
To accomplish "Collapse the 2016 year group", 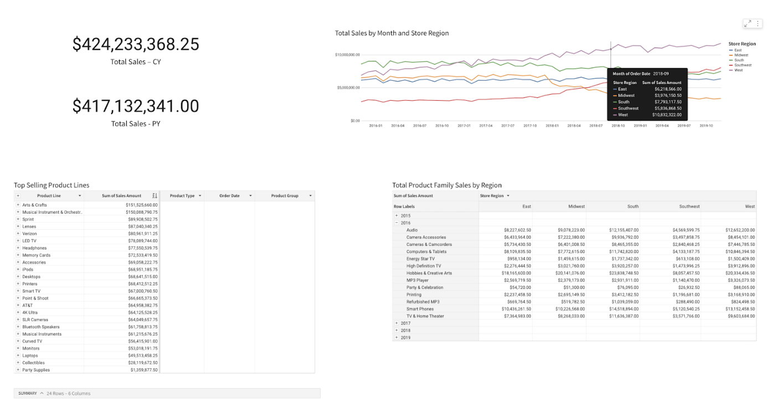I will [396, 223].
